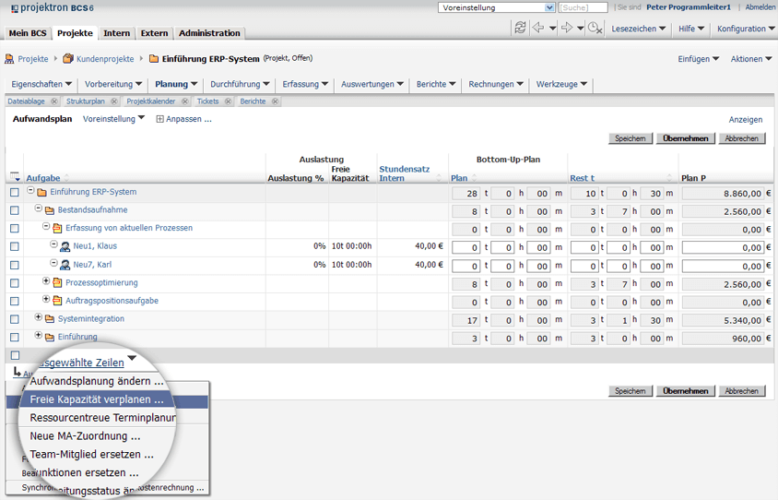Click the Anpassen plus icon
Viewport: 778px width, 500px height.
pos(159,119)
